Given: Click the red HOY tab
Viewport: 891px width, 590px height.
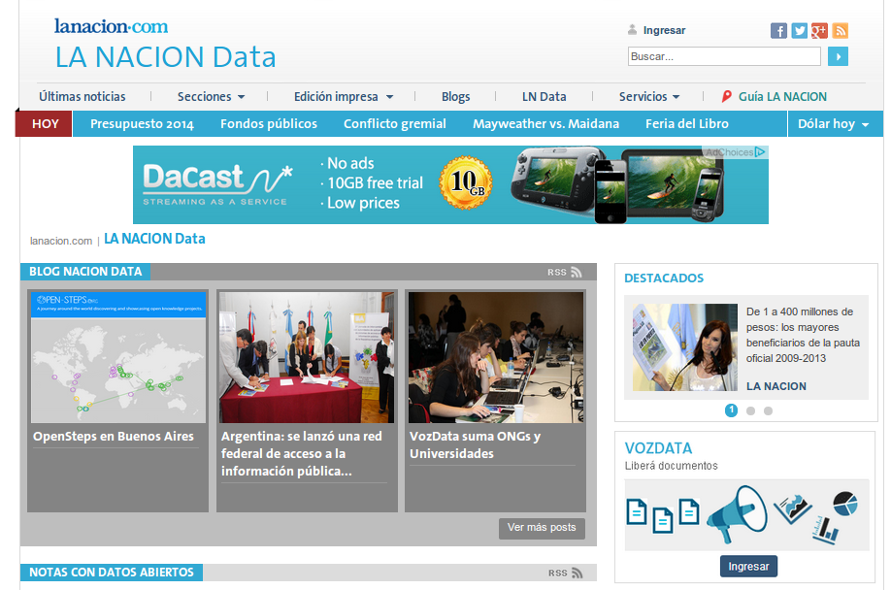Looking at the screenshot, I should [45, 124].
